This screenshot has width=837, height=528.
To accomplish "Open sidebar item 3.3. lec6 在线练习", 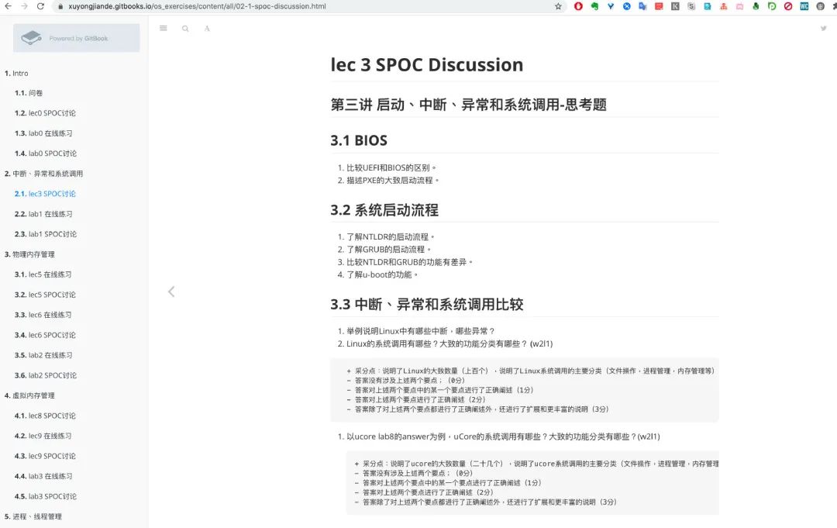I will click(43, 315).
